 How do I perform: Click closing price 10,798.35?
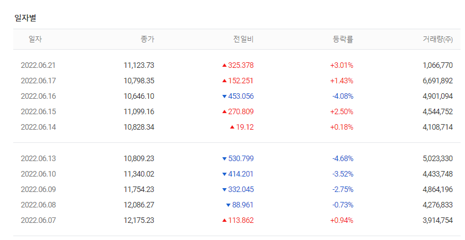click(139, 81)
